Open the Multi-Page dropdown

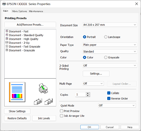coord(93,83)
